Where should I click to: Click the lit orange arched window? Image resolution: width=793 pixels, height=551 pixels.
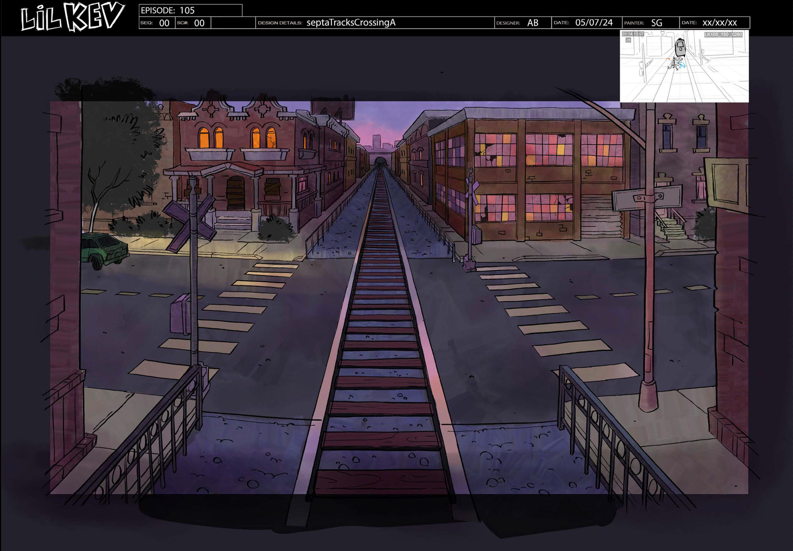coord(204,137)
